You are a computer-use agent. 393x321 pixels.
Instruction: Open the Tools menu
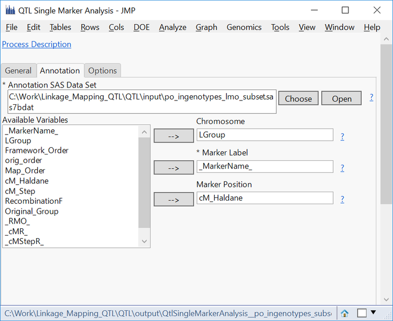pos(280,27)
